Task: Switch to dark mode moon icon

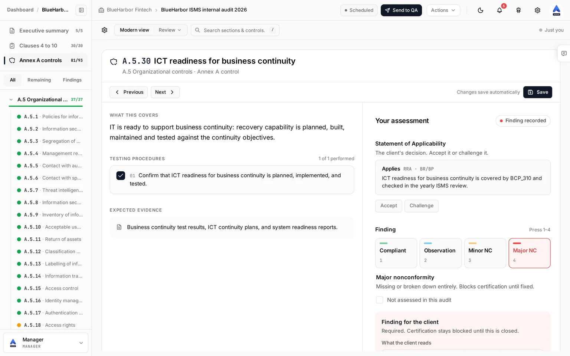Action: [481, 10]
